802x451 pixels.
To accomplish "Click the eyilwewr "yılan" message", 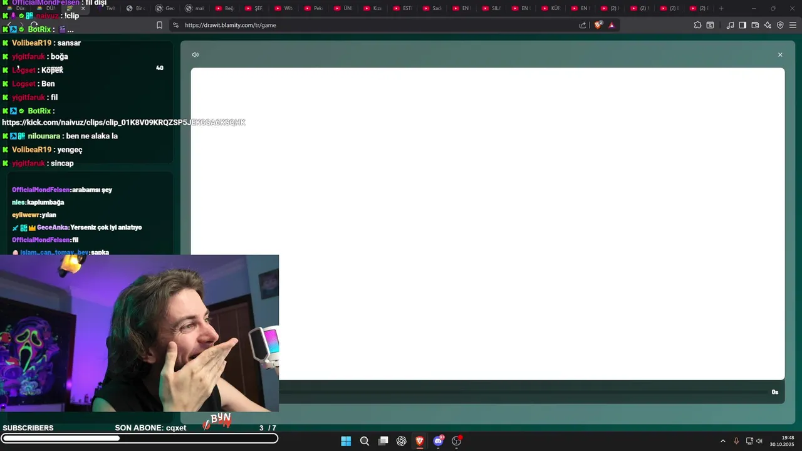I will [34, 215].
